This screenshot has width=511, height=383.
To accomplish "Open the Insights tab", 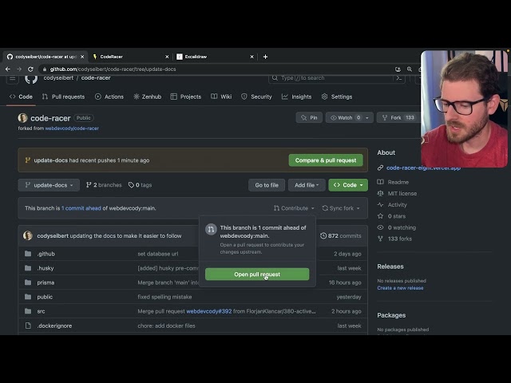I will tap(296, 97).
